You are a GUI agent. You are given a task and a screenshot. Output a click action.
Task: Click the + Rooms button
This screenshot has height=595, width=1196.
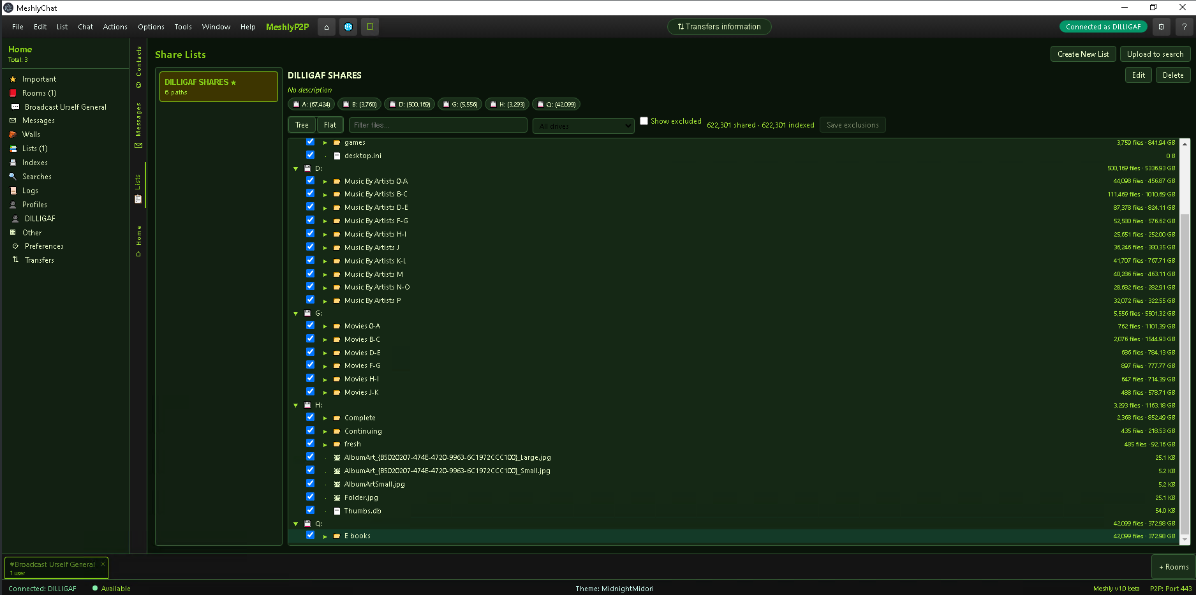(x=1174, y=567)
